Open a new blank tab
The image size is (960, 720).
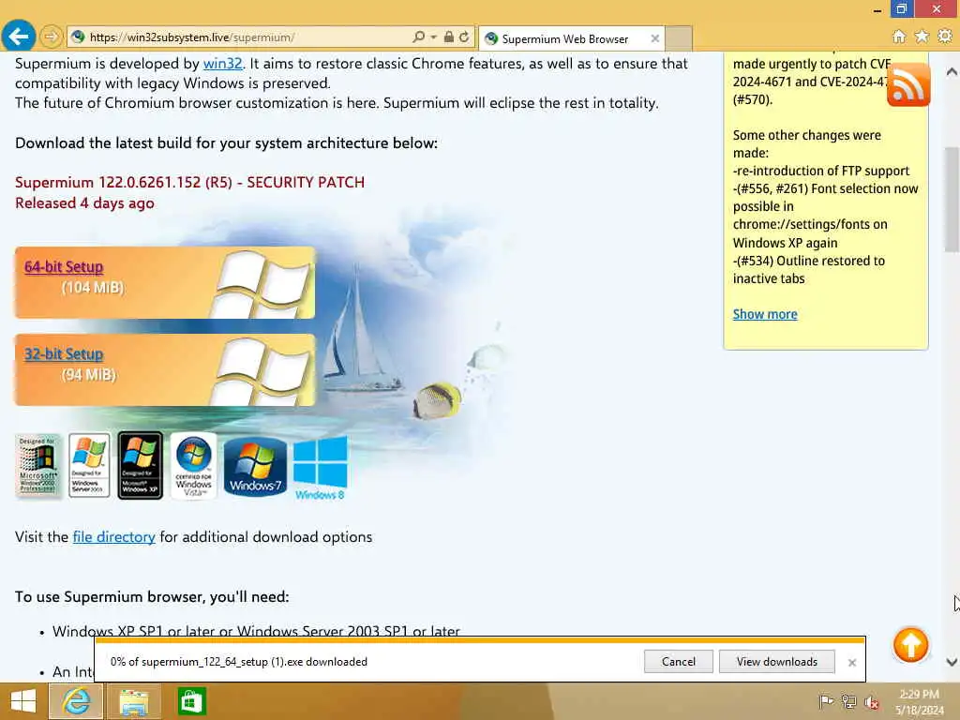coord(679,38)
